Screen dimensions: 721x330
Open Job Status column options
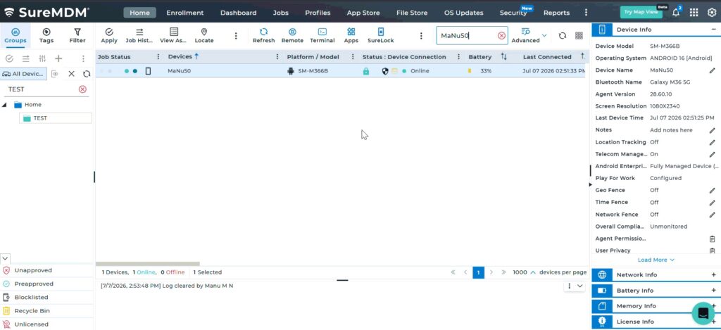click(158, 57)
